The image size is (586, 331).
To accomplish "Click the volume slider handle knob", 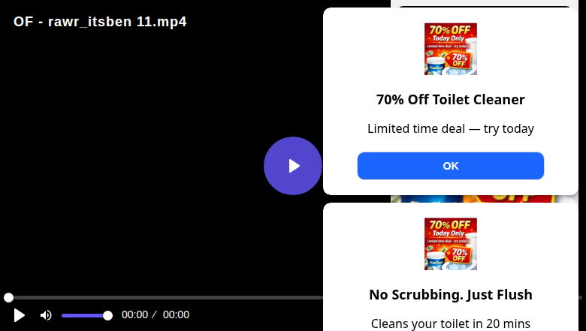I will [x=107, y=316].
